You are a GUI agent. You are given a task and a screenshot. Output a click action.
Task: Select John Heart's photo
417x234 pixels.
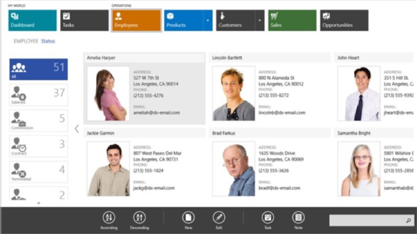tap(359, 93)
